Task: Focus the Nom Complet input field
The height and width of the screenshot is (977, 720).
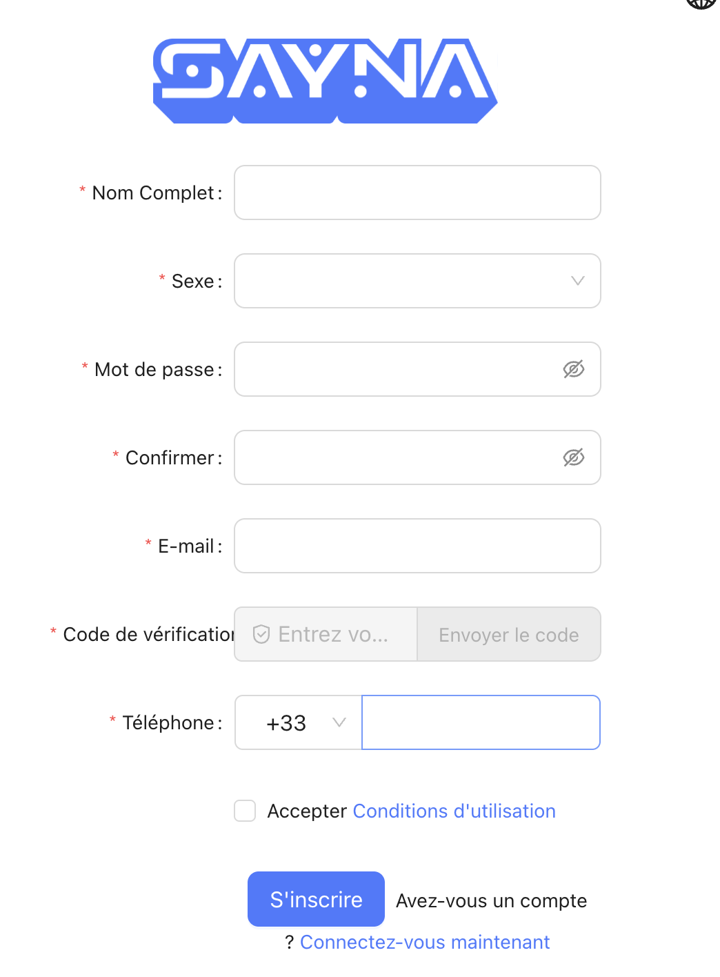Action: tap(417, 193)
